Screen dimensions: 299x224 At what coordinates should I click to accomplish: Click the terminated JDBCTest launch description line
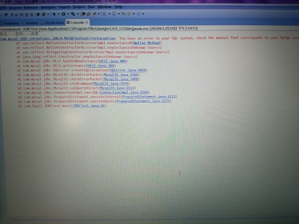click(x=99, y=29)
